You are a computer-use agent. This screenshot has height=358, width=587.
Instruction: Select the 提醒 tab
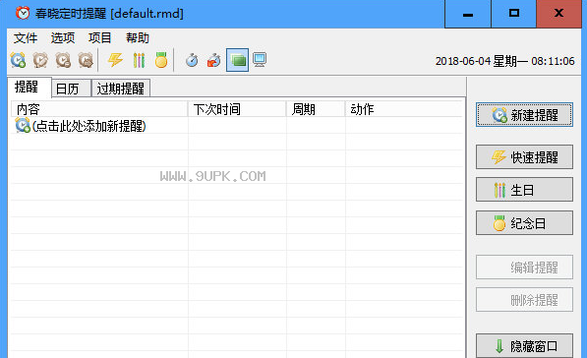tap(29, 88)
